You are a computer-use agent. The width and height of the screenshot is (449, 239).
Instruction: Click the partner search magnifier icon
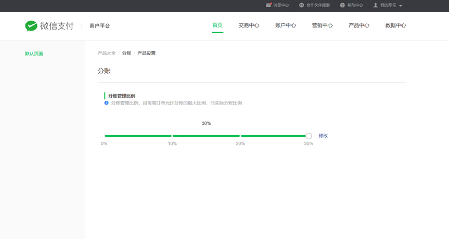tap(302, 5)
